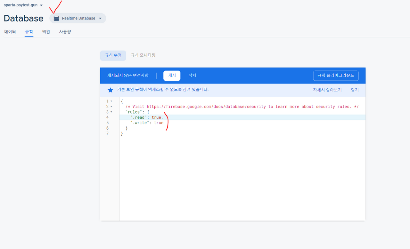This screenshot has width=410, height=249.
Task: Click line number 7 in the gutter
Action: pyautogui.click(x=108, y=133)
